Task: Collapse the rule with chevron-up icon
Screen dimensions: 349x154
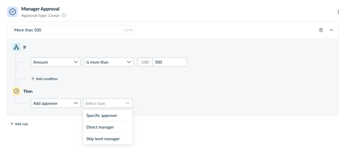Action: click(331, 30)
